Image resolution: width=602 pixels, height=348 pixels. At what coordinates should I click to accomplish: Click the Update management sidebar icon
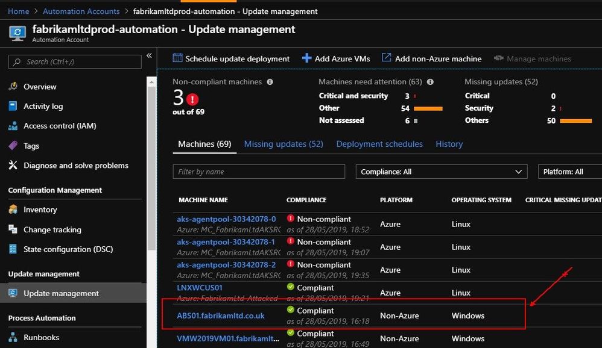point(13,293)
